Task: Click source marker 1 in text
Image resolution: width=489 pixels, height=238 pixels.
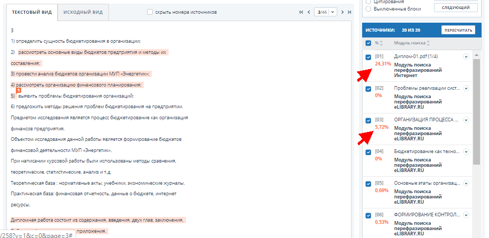Action: point(19,90)
